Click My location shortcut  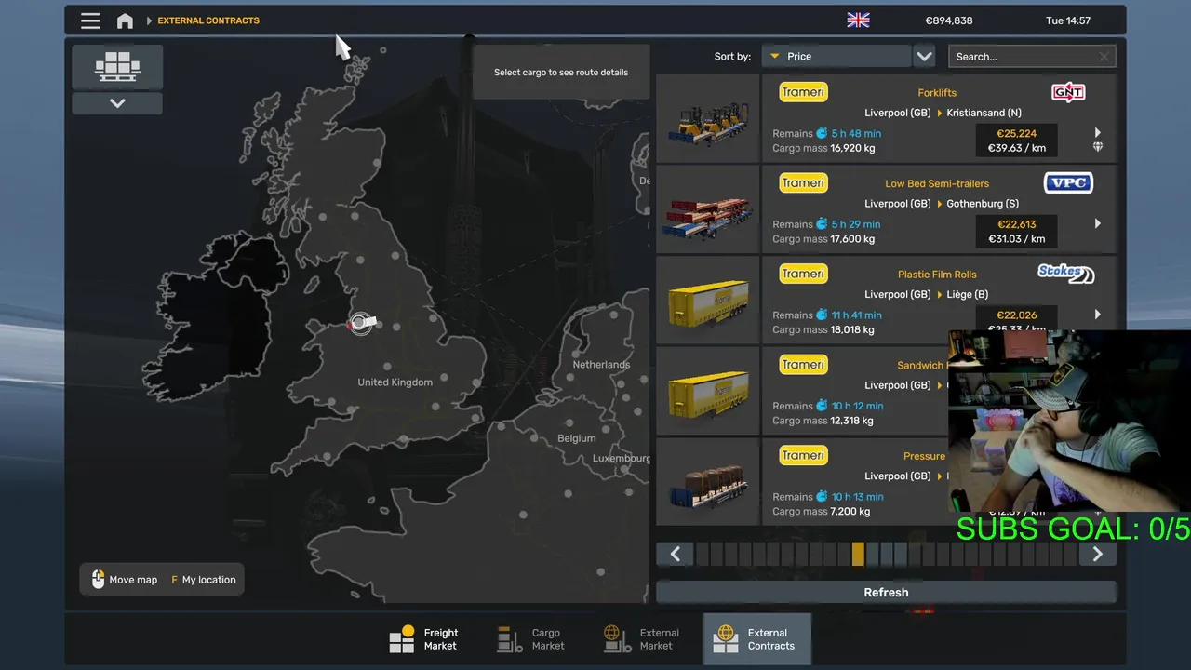(x=204, y=580)
